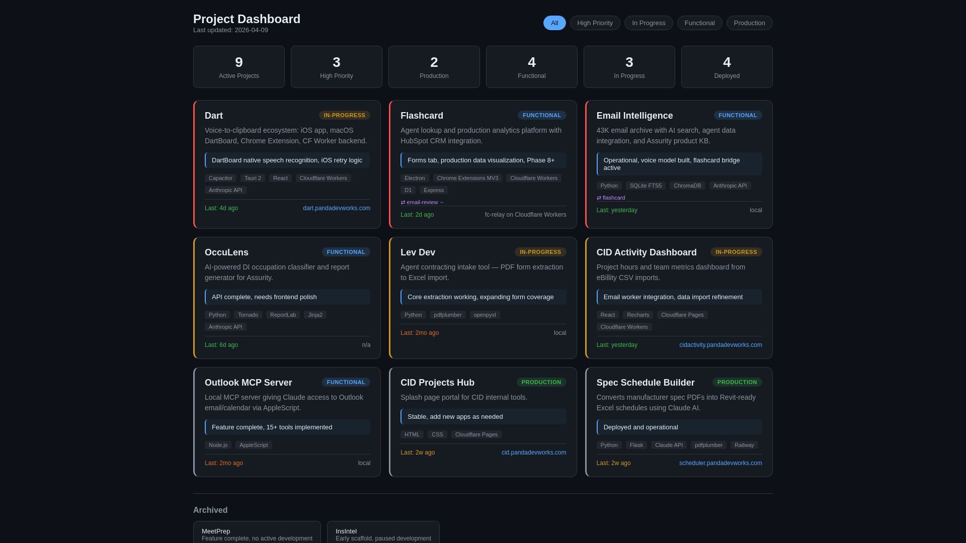
Task: Click the Capacitor tag on Dart
Action: point(220,178)
